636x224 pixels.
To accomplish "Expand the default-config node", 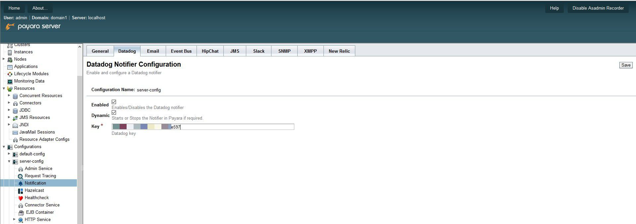I will (9, 154).
